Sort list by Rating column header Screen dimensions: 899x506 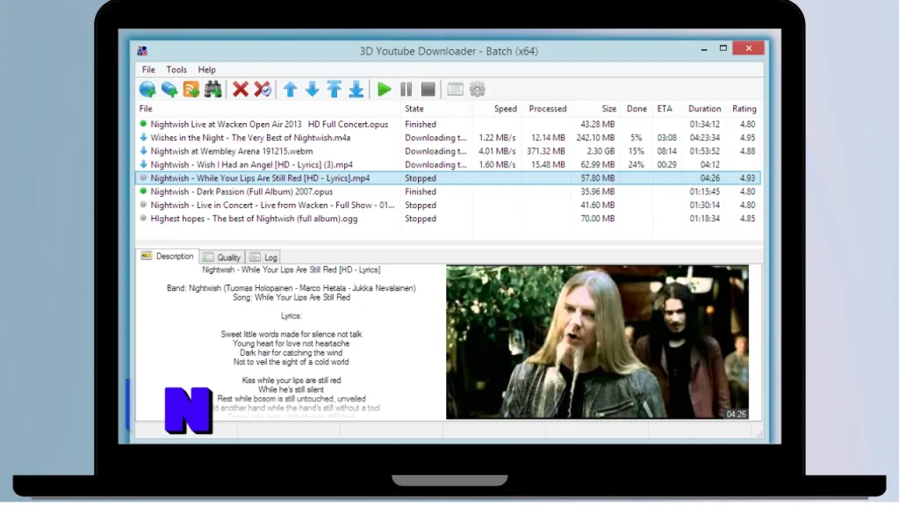(x=744, y=108)
